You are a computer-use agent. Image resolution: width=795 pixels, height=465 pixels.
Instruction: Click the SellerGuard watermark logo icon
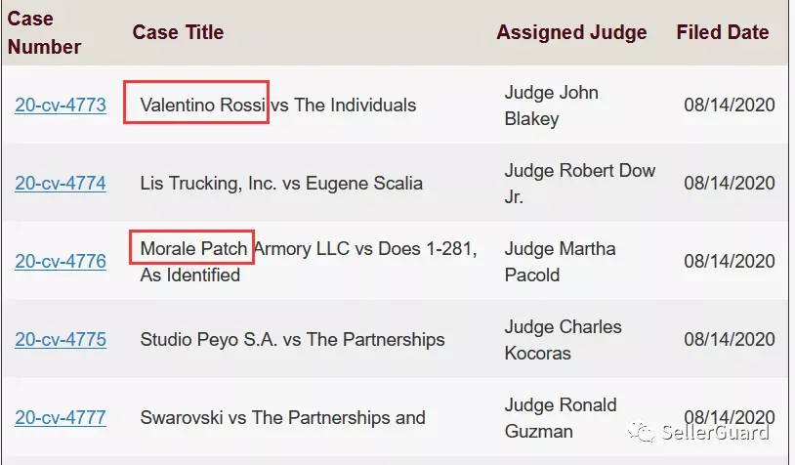(641, 431)
